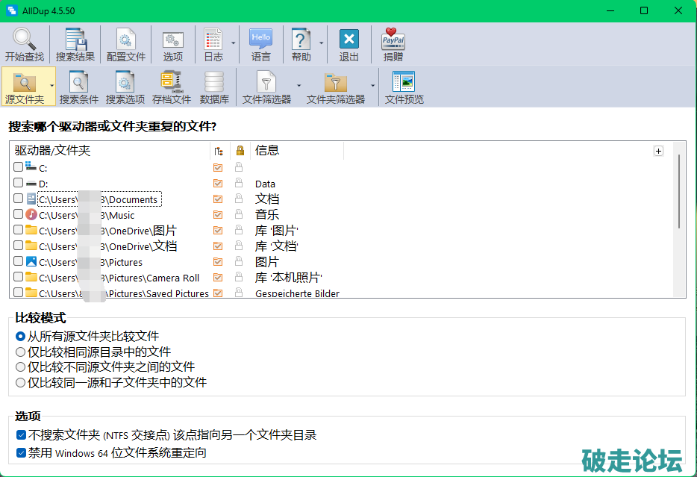Click the 退出 exit icon

(x=348, y=40)
